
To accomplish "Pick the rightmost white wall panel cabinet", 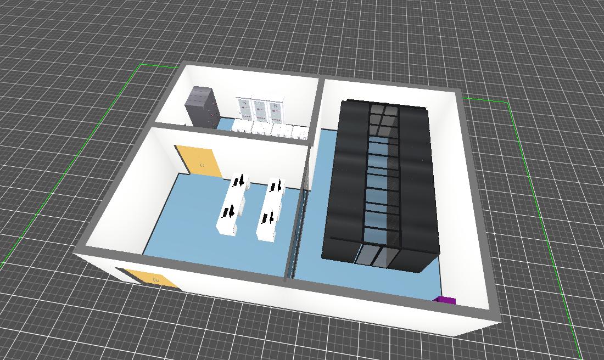I will click(x=276, y=111).
